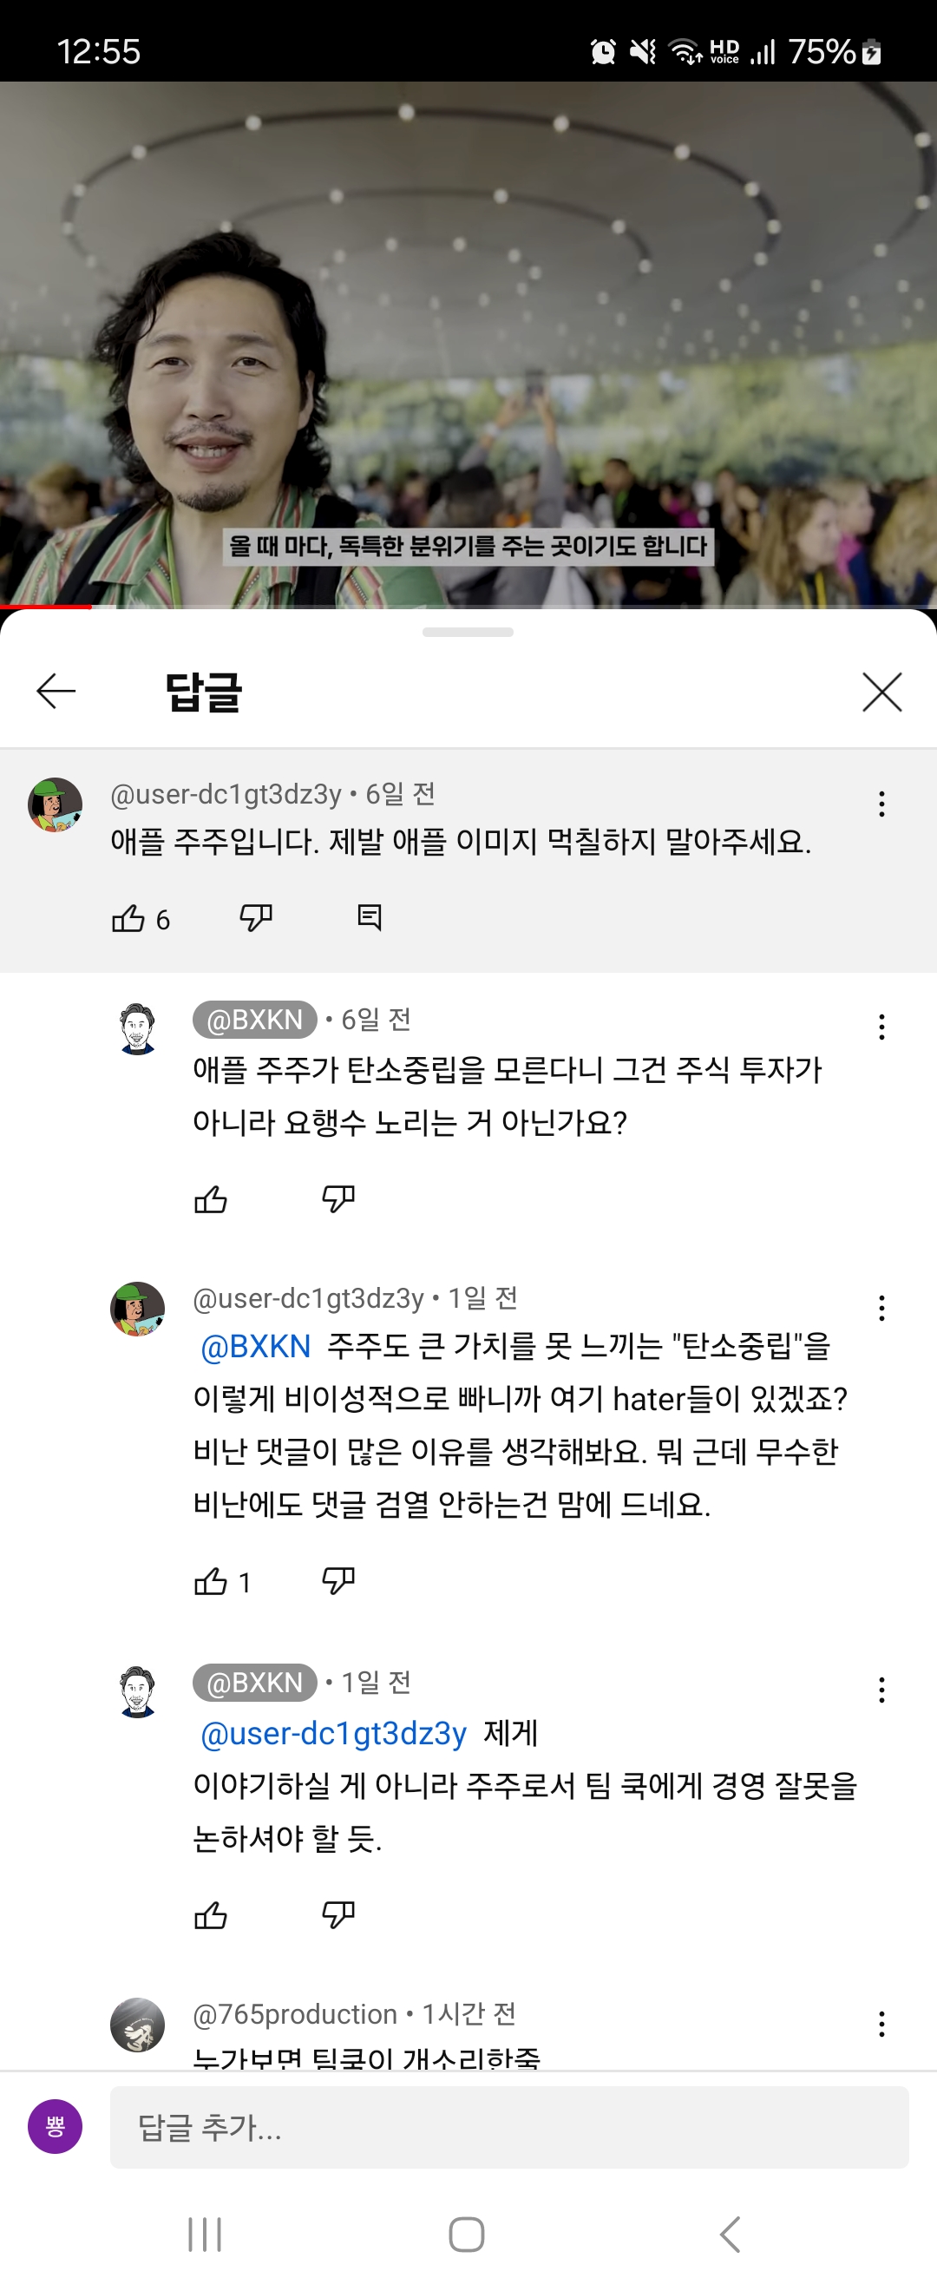
Task: Tap the reply icon on top comment
Action: 369,918
